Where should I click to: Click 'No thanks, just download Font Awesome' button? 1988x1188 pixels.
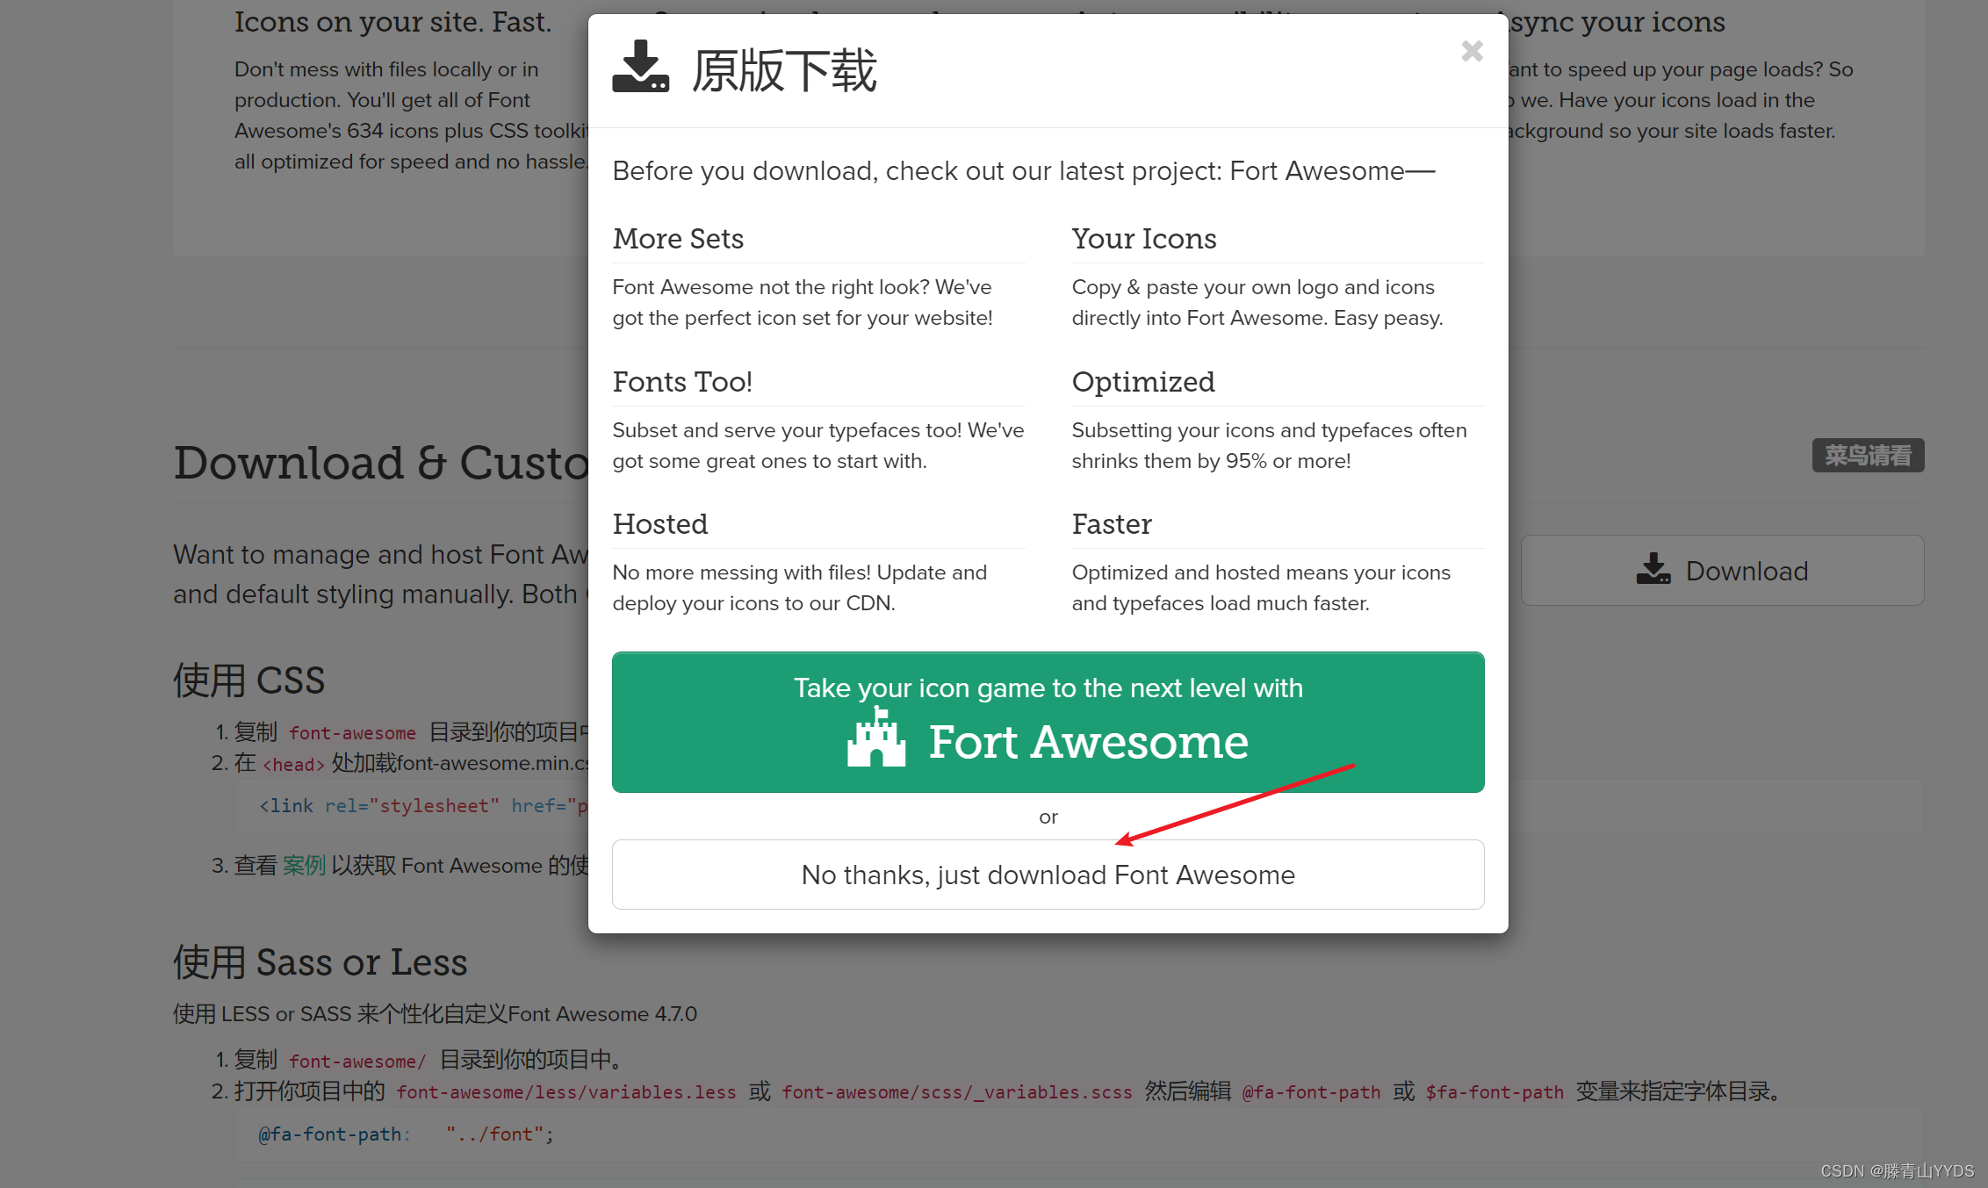pyautogui.click(x=1048, y=875)
